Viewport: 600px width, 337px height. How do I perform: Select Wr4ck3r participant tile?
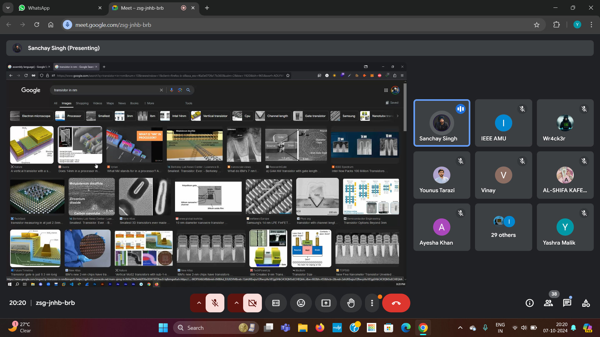point(565,123)
